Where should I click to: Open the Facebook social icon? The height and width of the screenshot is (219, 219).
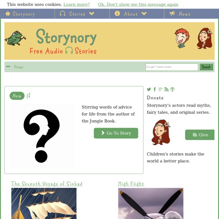[x=155, y=89]
